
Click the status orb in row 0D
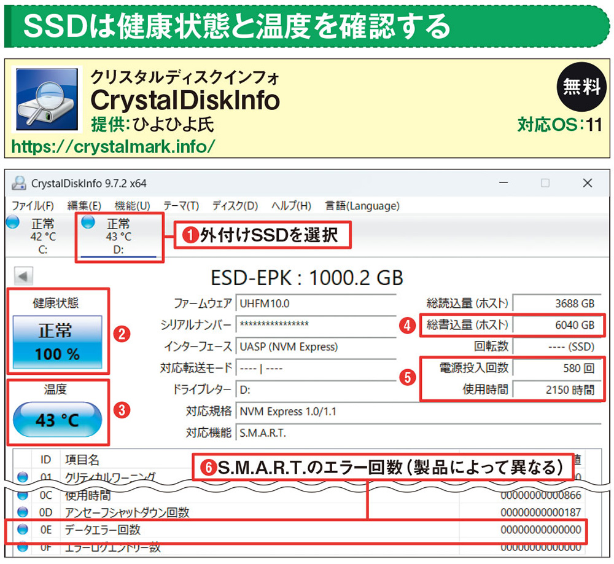(23, 512)
